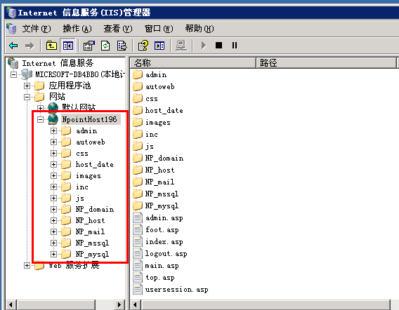Click inc folder icon in right list
399x310 pixels.
point(138,134)
